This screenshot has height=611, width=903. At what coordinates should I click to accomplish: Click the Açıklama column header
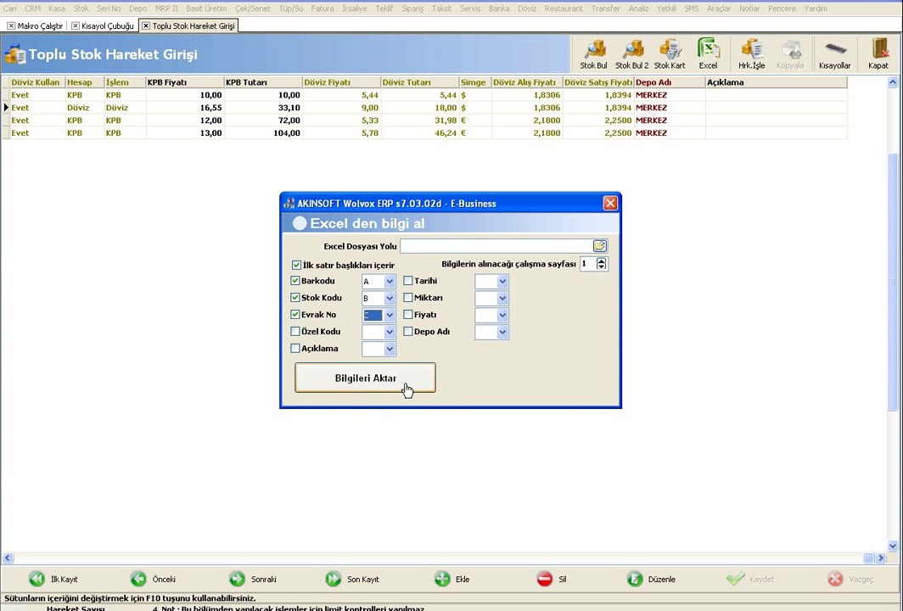(x=777, y=82)
